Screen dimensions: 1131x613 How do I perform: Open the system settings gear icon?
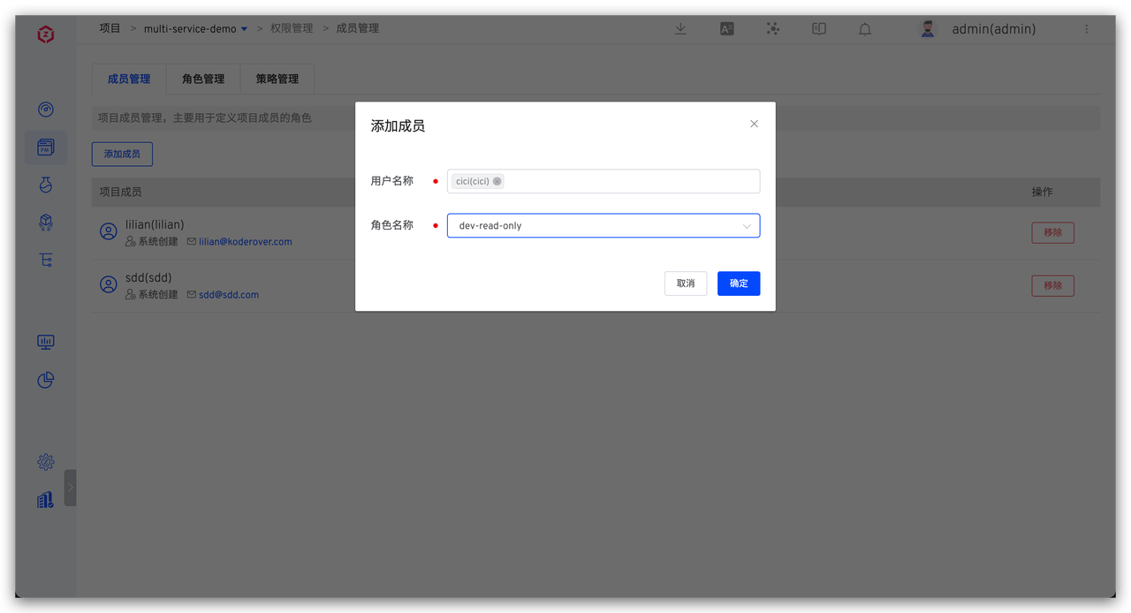point(46,462)
